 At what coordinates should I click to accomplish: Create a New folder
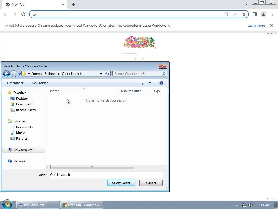[x=40, y=83]
